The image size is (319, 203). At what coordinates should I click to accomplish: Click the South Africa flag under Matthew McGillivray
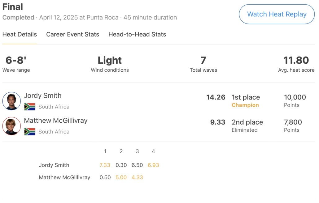pyautogui.click(x=30, y=132)
